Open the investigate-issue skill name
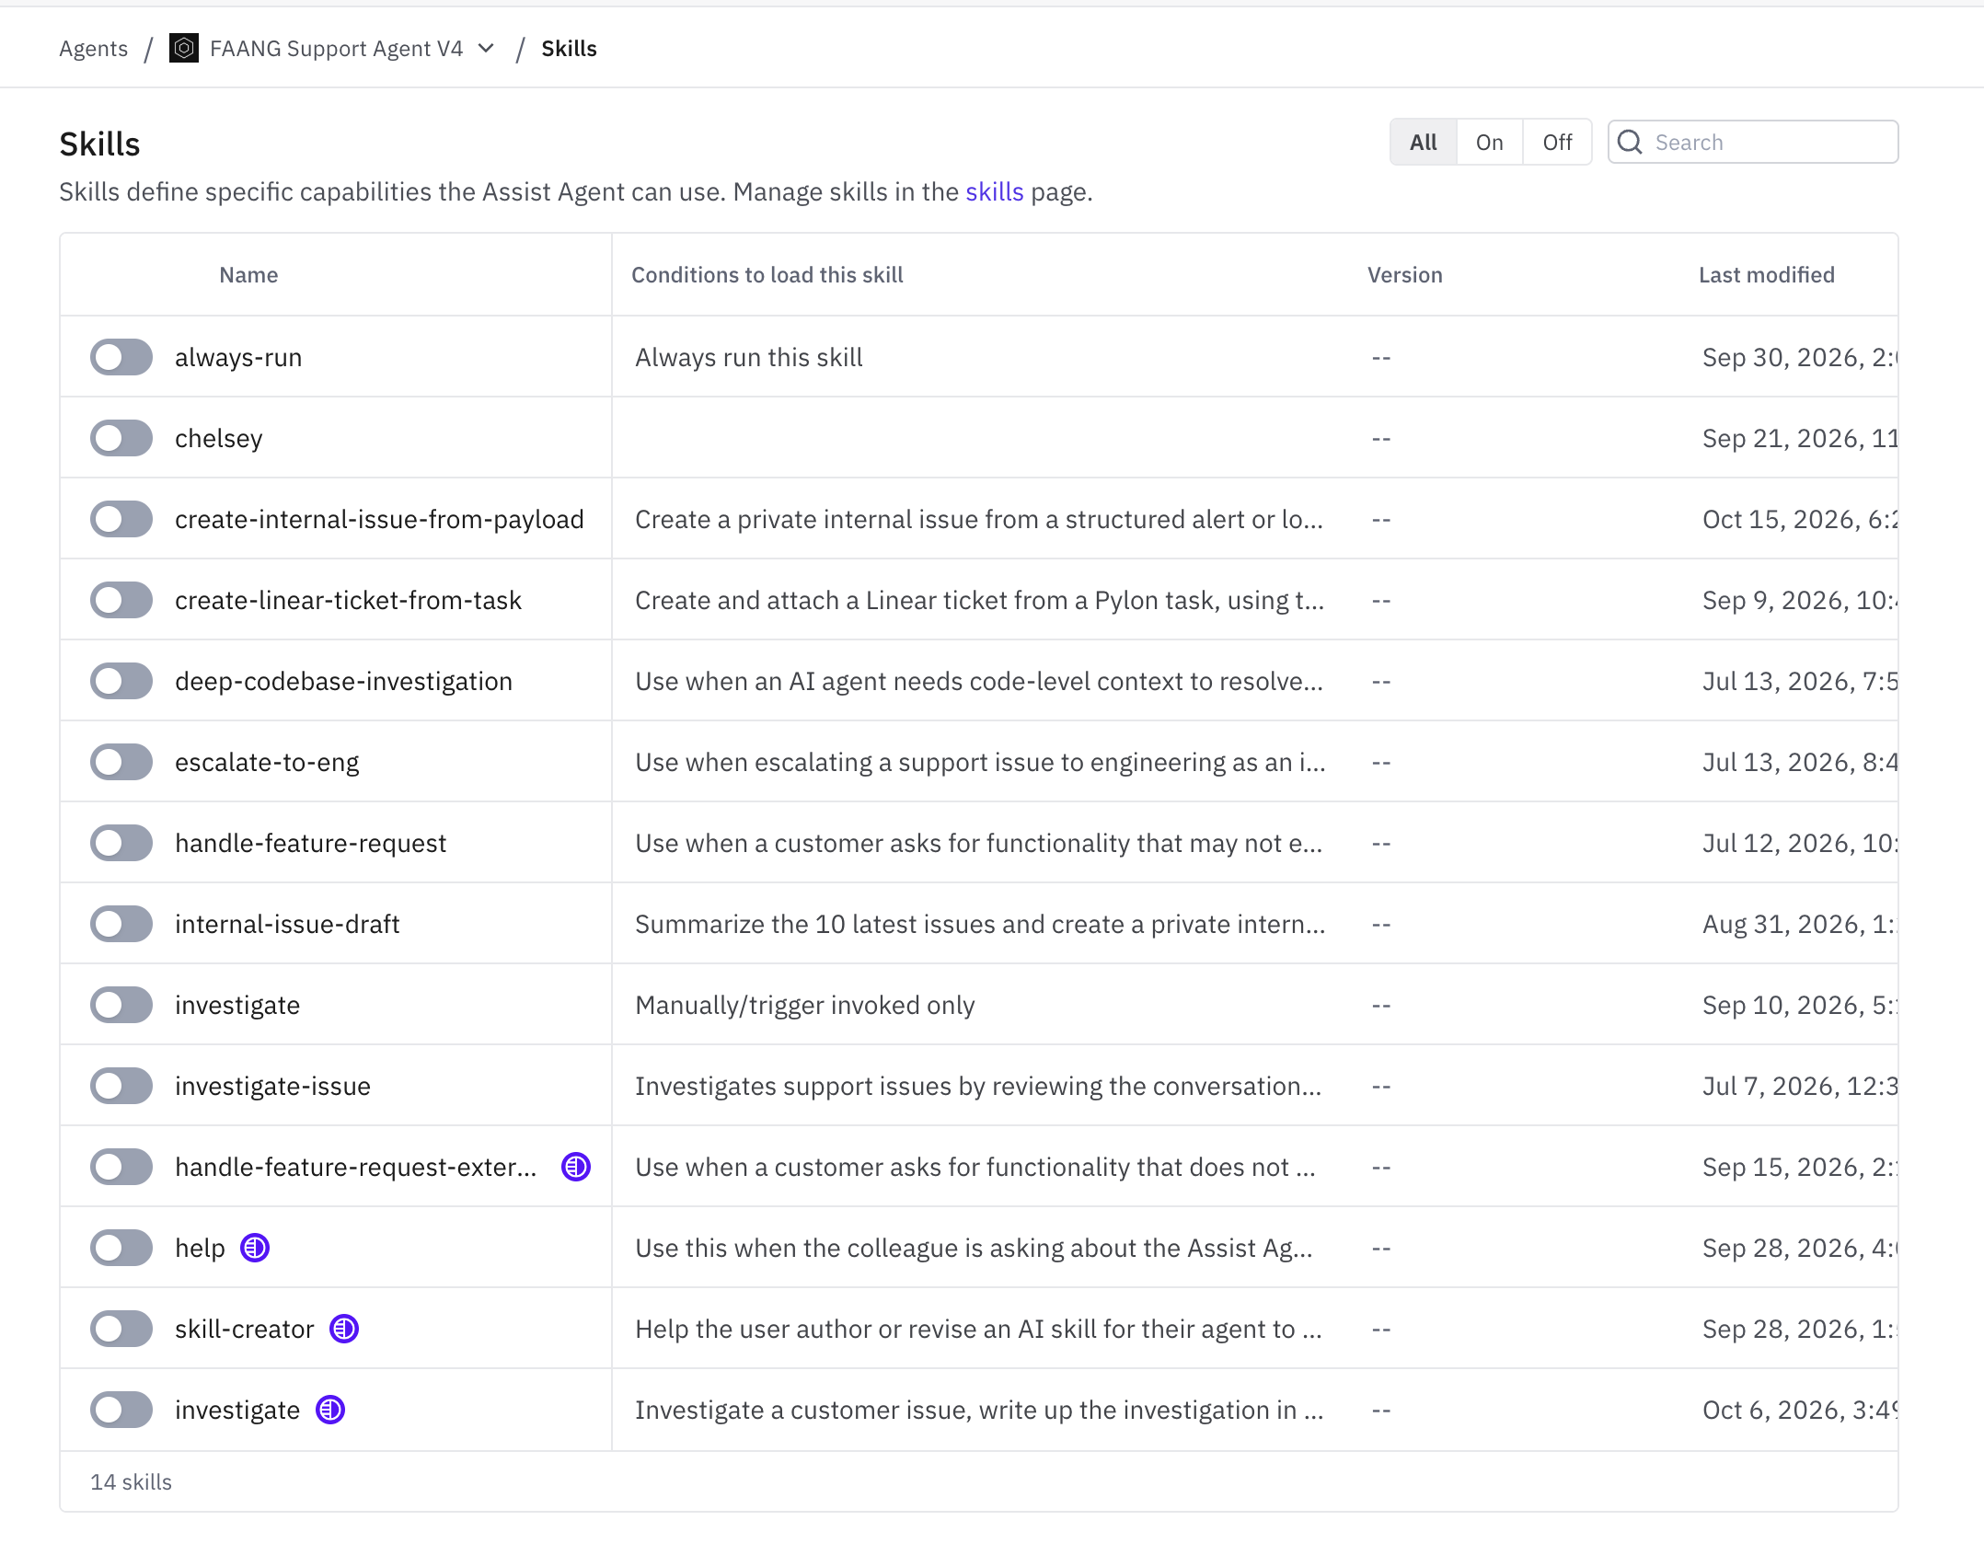 coord(272,1086)
